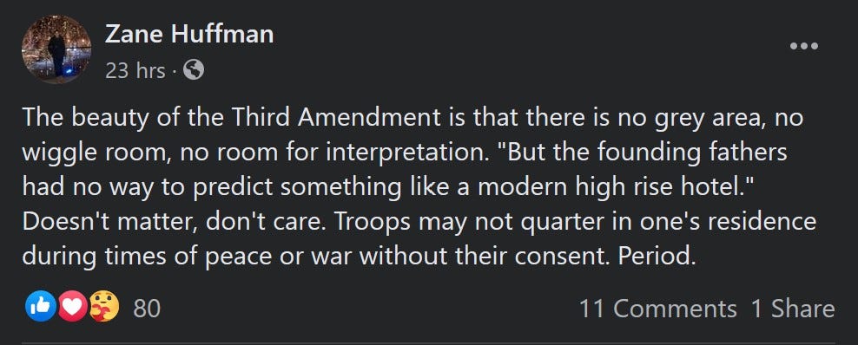
Task: Click the Care hugging-heart reaction emoji
Action: point(104,306)
